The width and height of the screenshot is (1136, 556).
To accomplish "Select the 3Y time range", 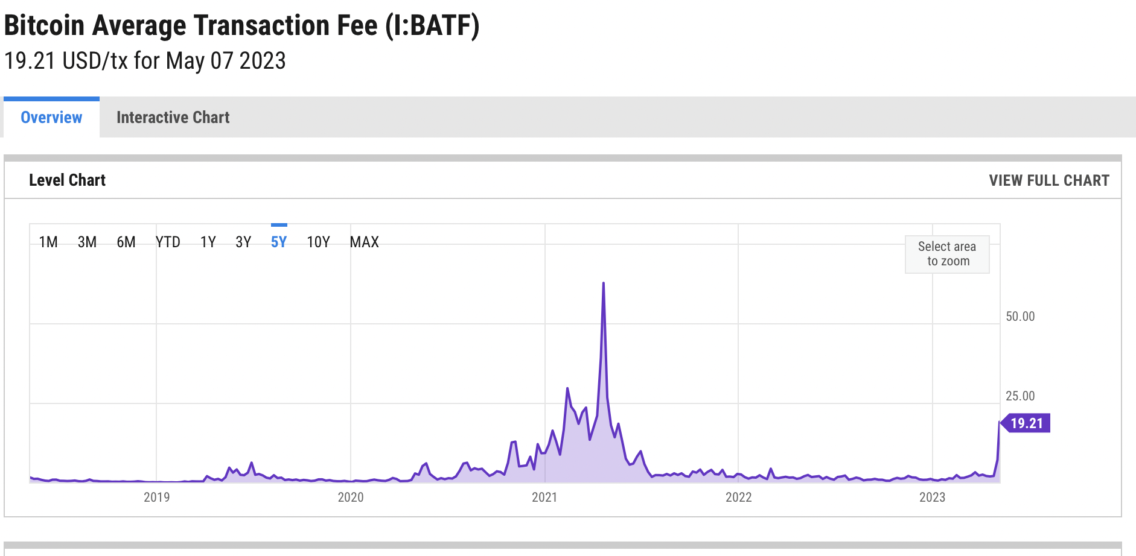I will 243,242.
